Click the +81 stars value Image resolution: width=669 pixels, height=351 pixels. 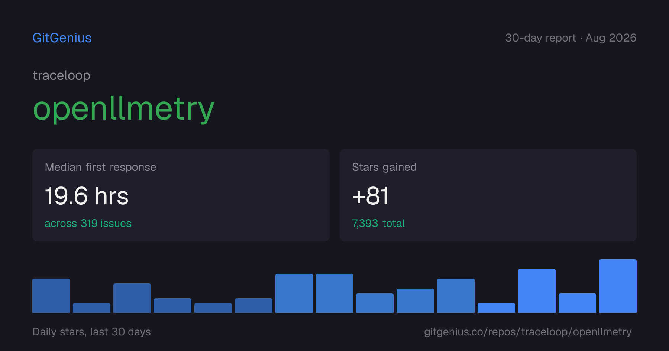370,196
